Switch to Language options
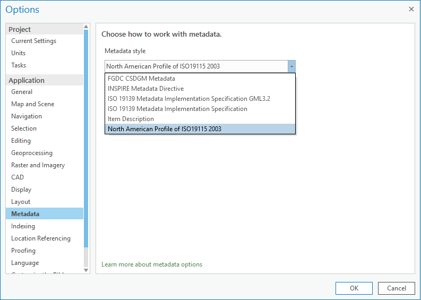The image size is (421, 300). pyautogui.click(x=45, y=263)
